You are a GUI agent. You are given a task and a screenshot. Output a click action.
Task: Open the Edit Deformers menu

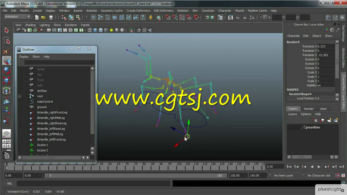pos(164,10)
